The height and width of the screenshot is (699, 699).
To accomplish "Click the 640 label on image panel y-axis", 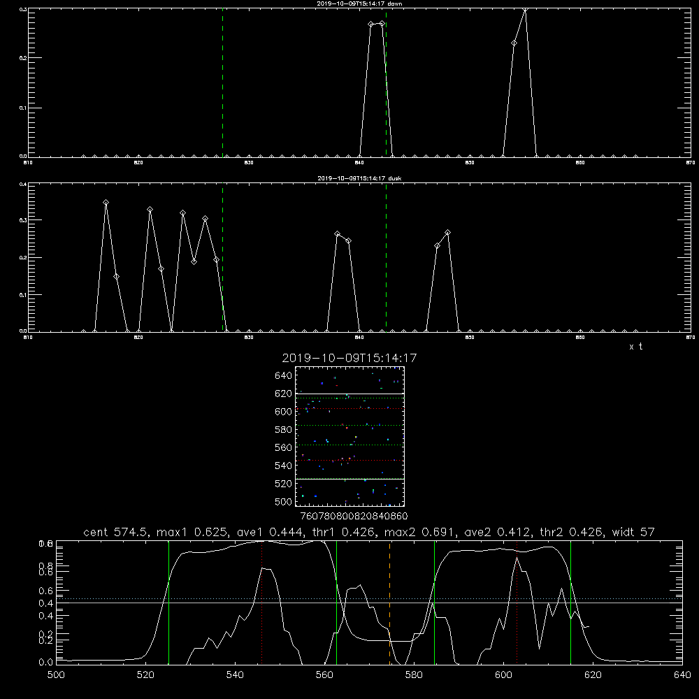I will [284, 376].
